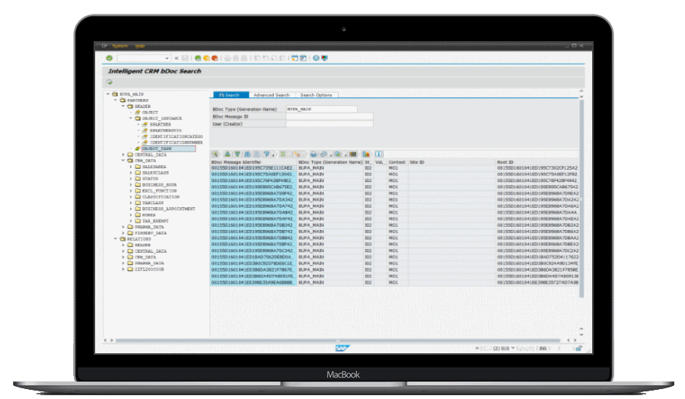
Task: Collapse the root BUPA_MAIN tree node
Action: click(108, 94)
